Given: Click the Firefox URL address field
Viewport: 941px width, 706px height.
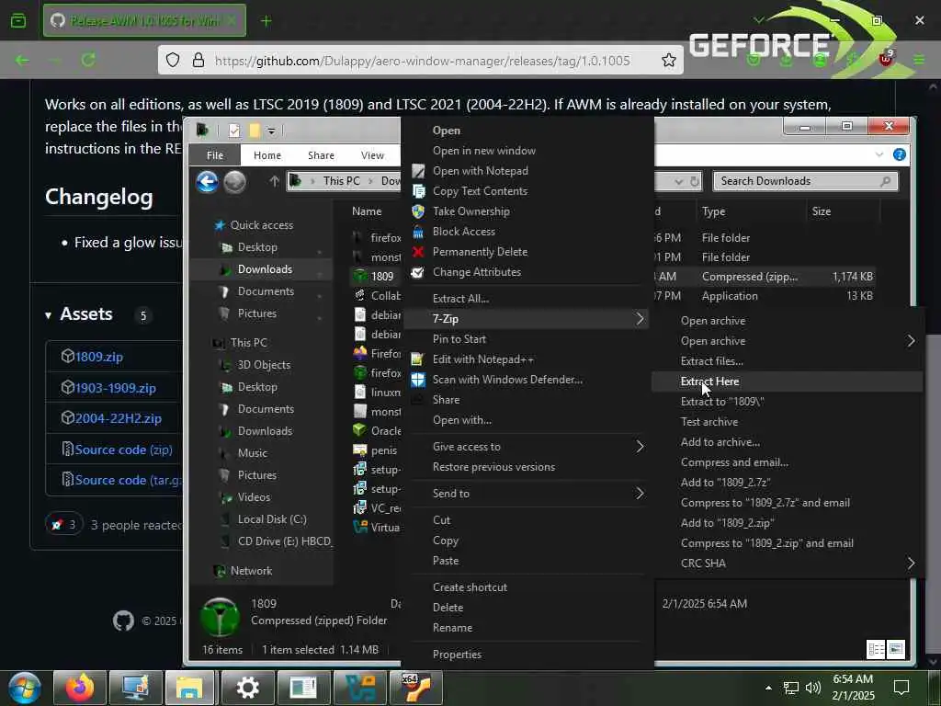Looking at the screenshot, I should [422, 61].
